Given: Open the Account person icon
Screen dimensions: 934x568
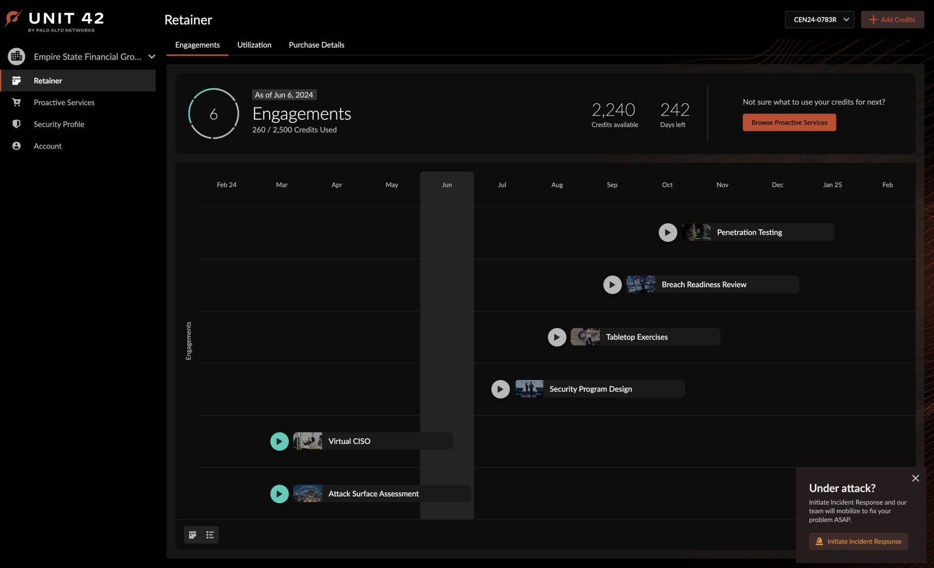Looking at the screenshot, I should (x=16, y=146).
